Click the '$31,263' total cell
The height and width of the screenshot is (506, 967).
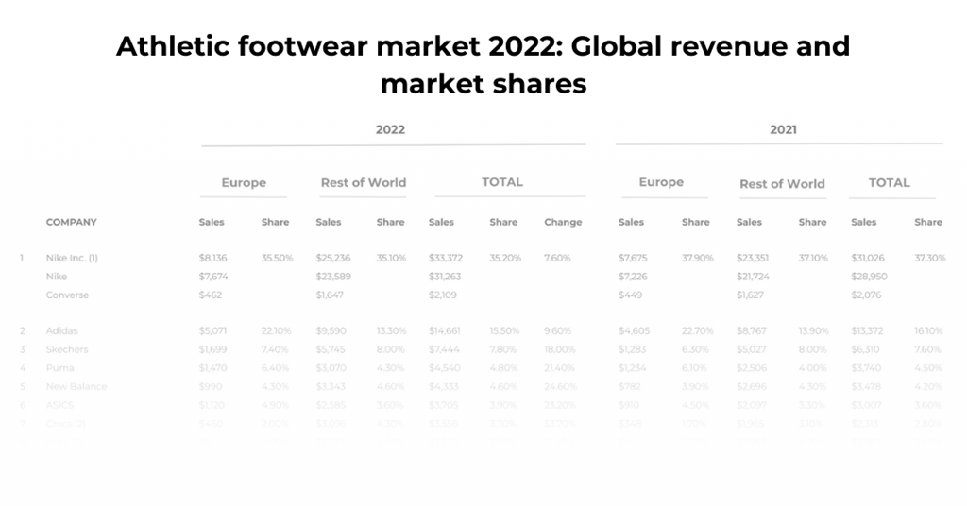(446, 276)
